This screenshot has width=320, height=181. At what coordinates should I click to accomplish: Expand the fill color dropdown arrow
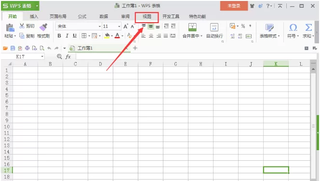112,36
